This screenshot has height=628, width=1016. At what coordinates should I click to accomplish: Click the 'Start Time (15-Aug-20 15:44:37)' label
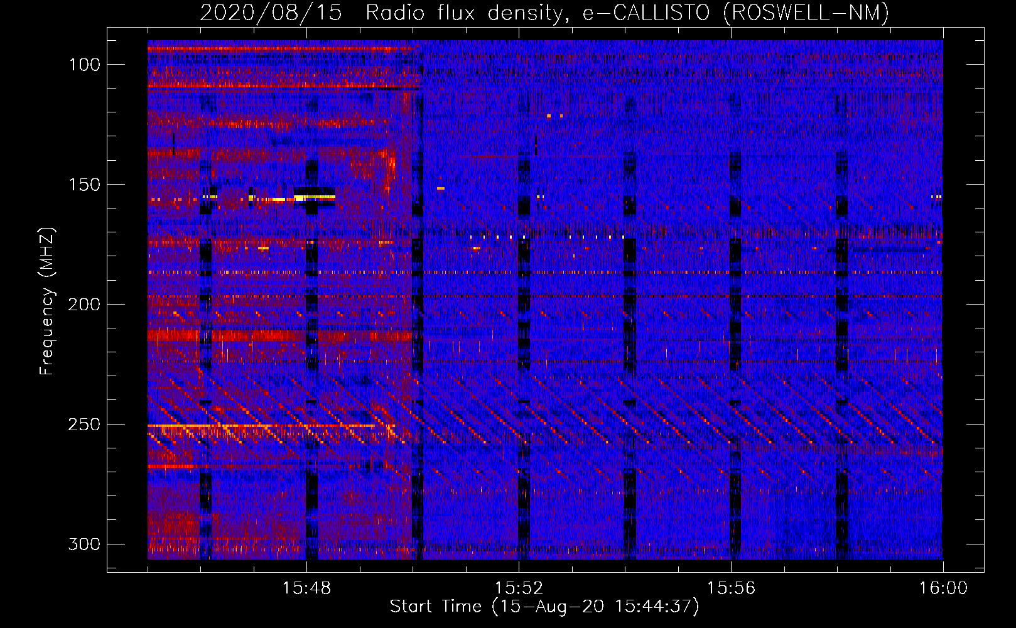pyautogui.click(x=544, y=607)
